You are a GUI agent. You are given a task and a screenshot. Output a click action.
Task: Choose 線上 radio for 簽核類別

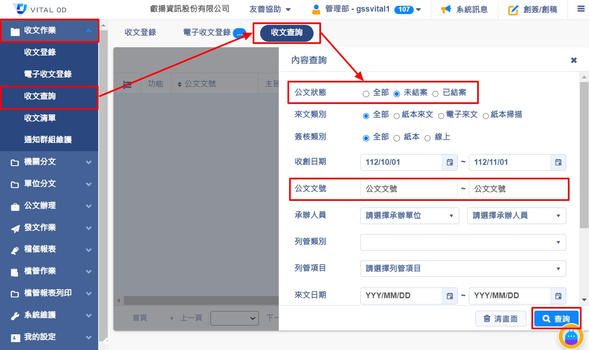(427, 138)
